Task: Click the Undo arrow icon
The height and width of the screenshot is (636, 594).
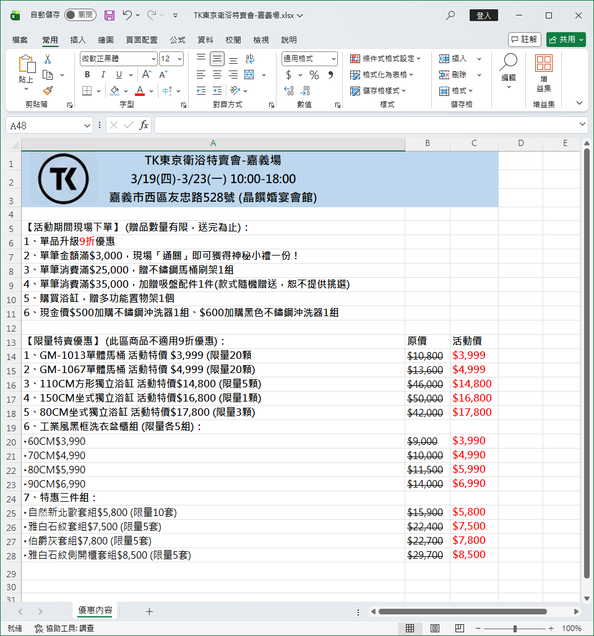Action: coord(127,15)
